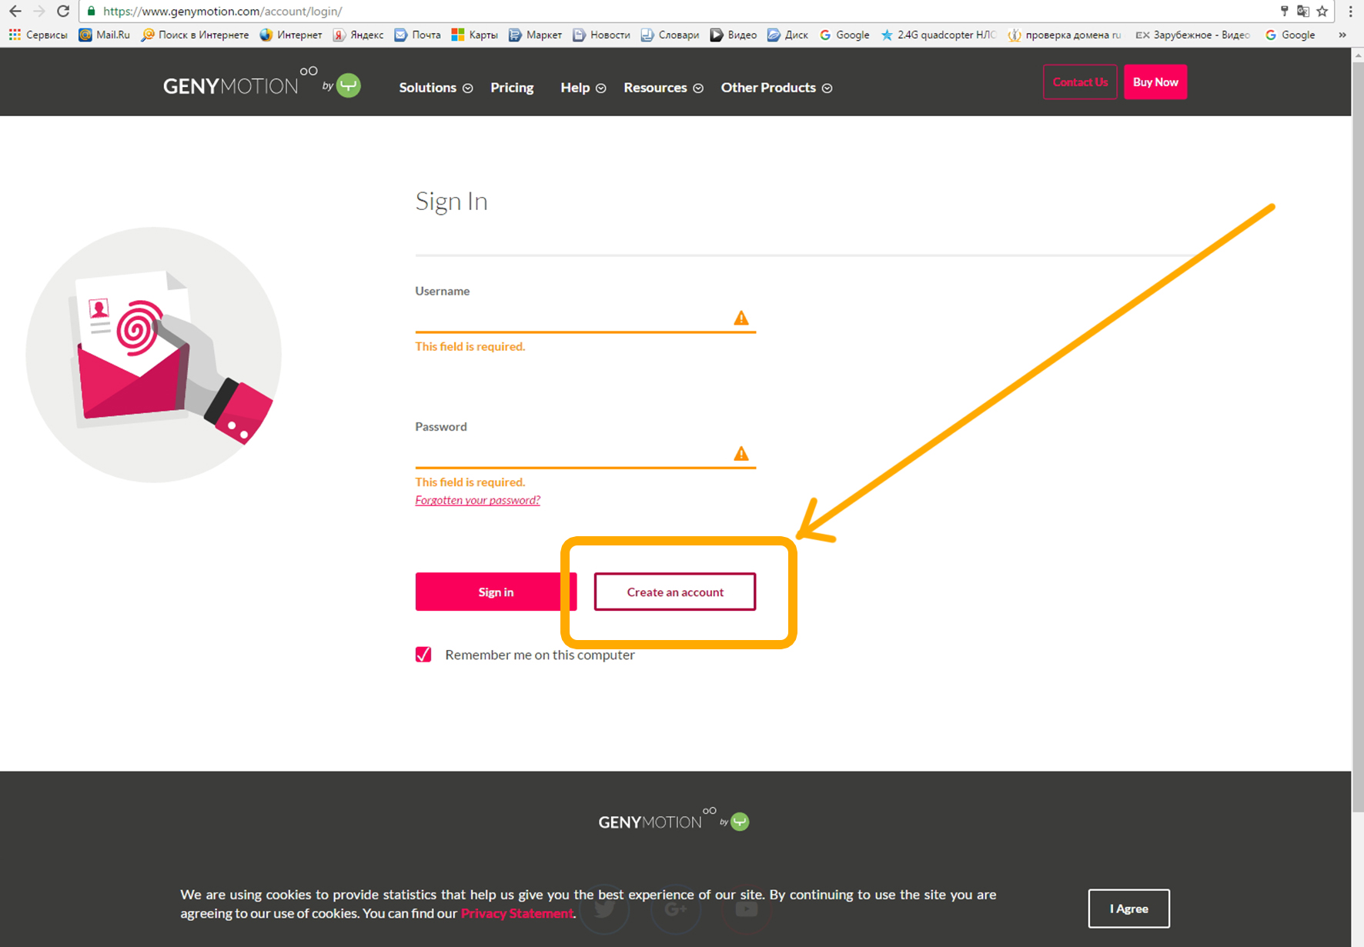Click the Genymotion logo in the footer

(x=674, y=821)
